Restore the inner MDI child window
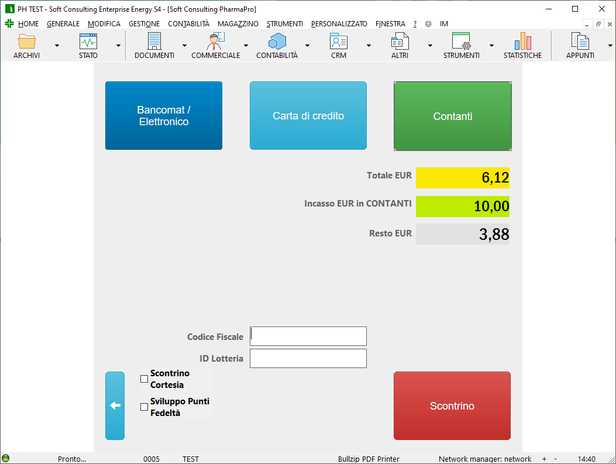 598,25
